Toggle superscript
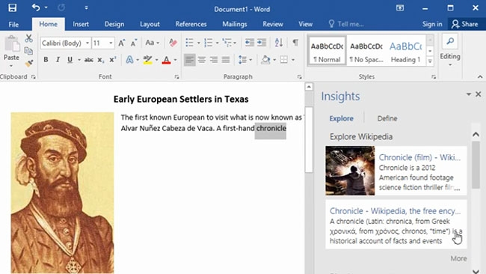The width and height of the screenshot is (486, 274). (113, 60)
